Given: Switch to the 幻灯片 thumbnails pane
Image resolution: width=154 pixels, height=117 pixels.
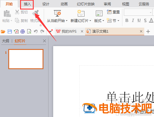Looking at the screenshot, I should pyautogui.click(x=20, y=41).
